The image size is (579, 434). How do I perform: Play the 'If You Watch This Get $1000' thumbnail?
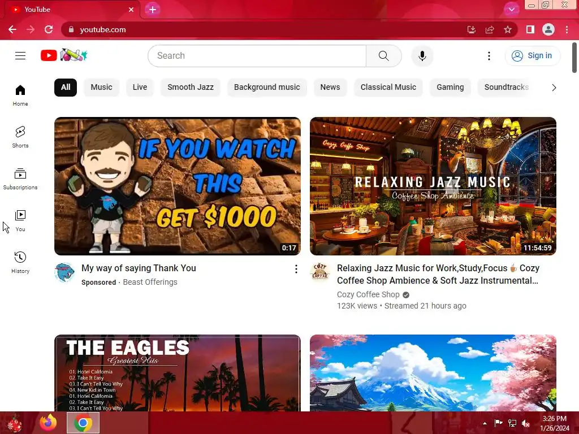point(177,186)
